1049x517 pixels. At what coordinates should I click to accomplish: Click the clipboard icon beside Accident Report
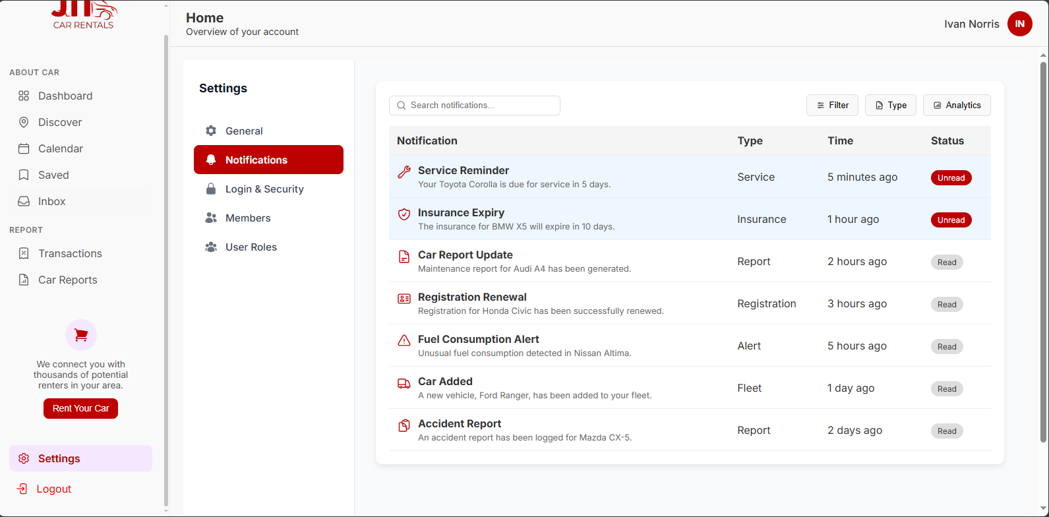click(x=404, y=425)
